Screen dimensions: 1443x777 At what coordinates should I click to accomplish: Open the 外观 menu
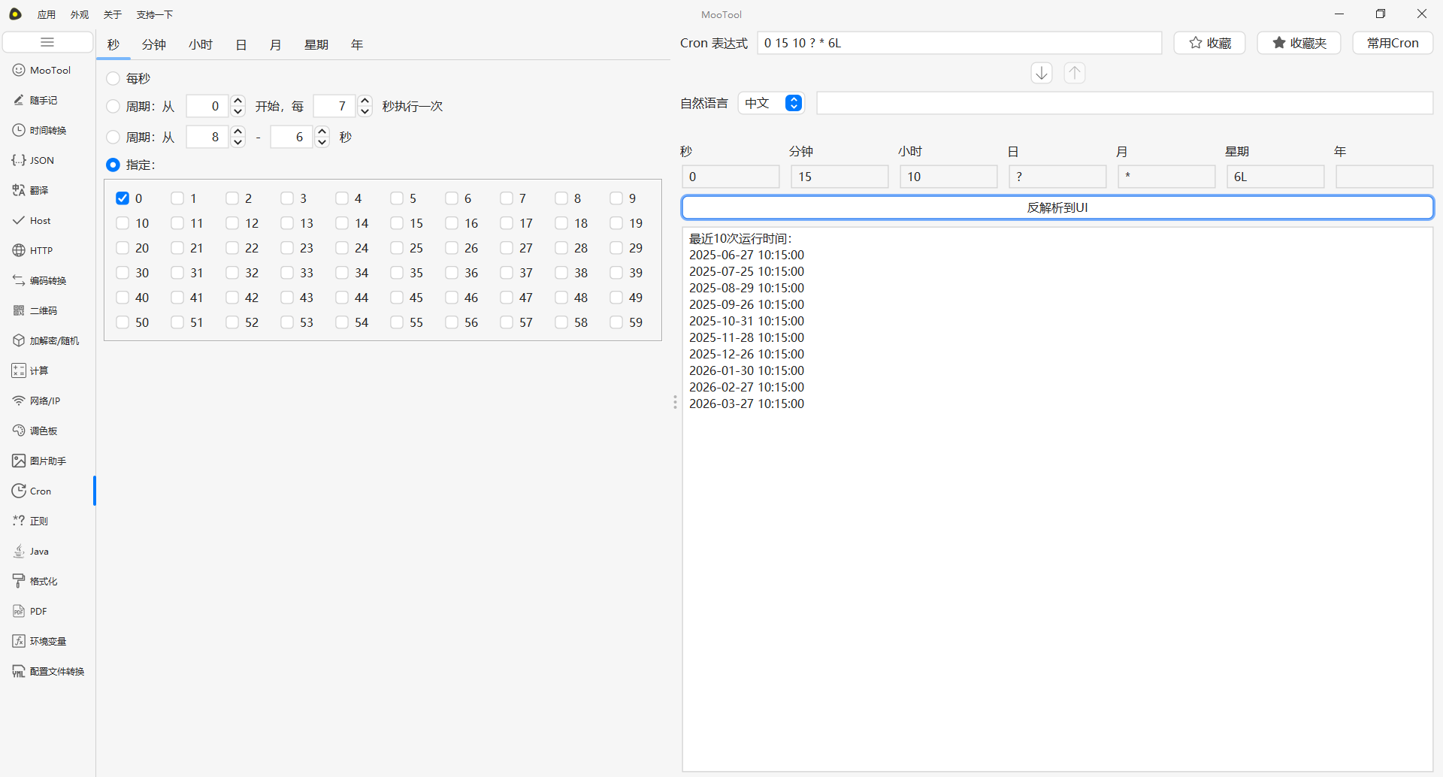[x=79, y=14]
